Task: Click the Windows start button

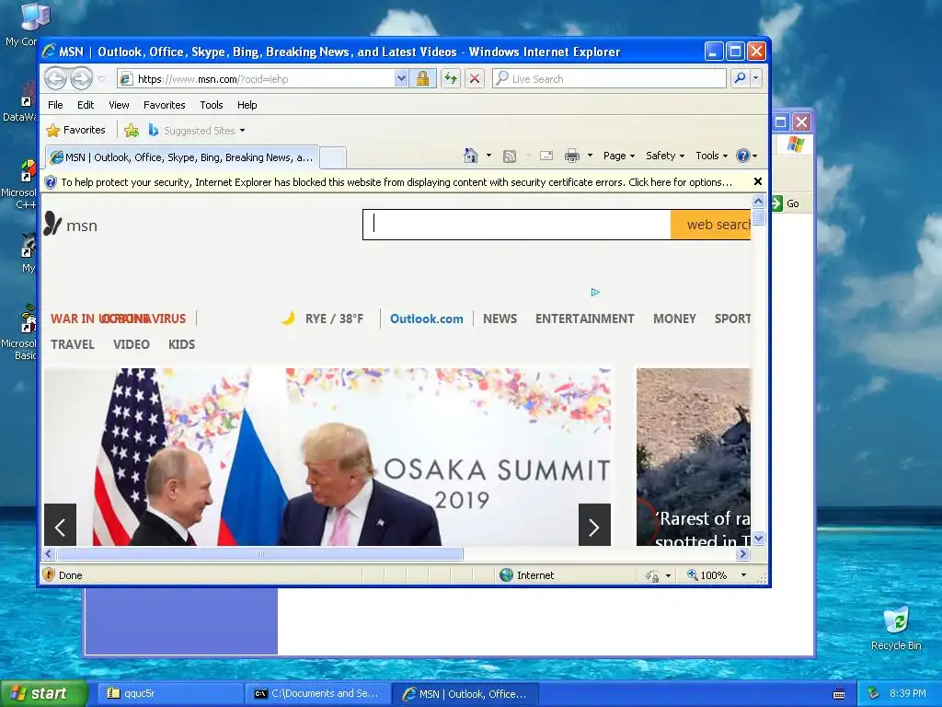Action: [x=42, y=693]
